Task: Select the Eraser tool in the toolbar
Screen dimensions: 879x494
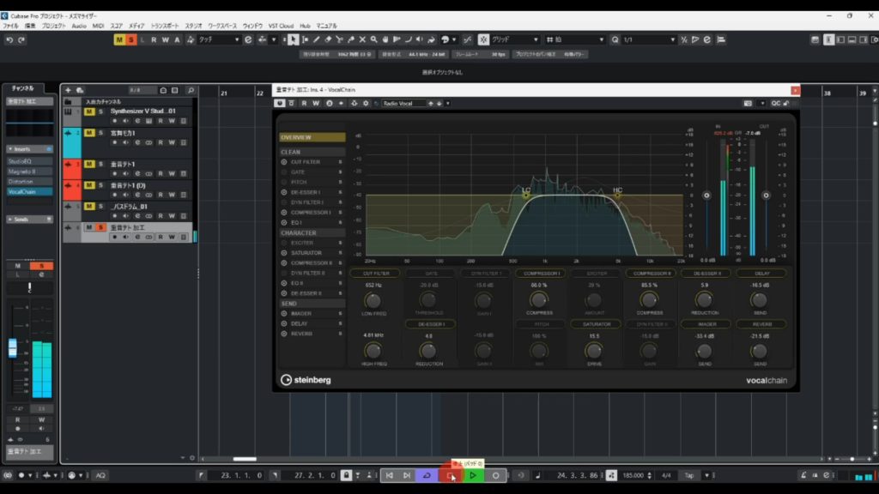Action: pyautogui.click(x=329, y=39)
